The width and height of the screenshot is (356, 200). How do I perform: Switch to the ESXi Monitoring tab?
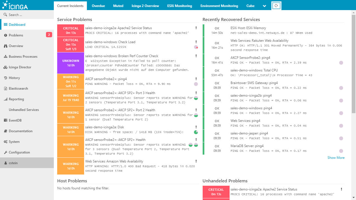[x=179, y=6]
